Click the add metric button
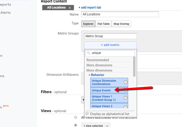This screenshot has height=127, width=182. 110,45
